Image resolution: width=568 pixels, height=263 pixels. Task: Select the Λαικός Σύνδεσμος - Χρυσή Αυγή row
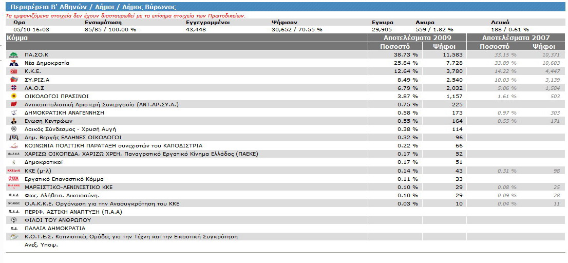[70, 129]
